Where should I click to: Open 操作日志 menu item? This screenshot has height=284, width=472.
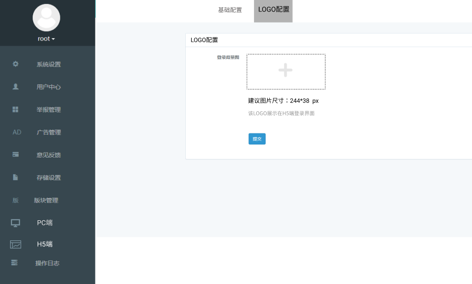coord(47,263)
